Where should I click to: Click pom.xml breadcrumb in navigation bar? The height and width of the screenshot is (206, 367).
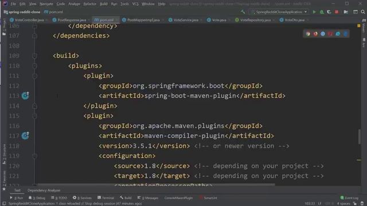(53, 11)
